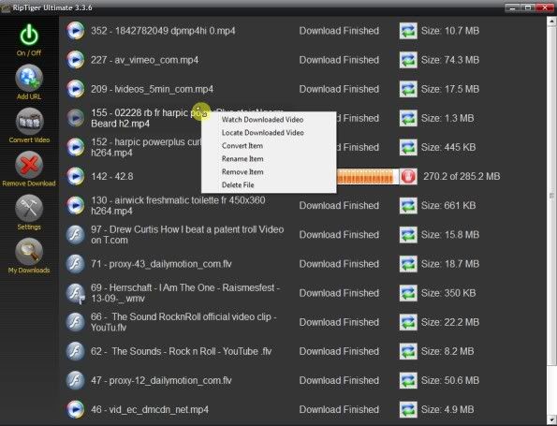Screen dimensions: 557x426
Task: Click the convert arrows icon beside Size: 15.8 MB
Action: [x=408, y=235]
